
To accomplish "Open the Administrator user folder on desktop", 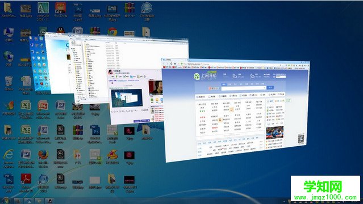I will [x=9, y=10].
